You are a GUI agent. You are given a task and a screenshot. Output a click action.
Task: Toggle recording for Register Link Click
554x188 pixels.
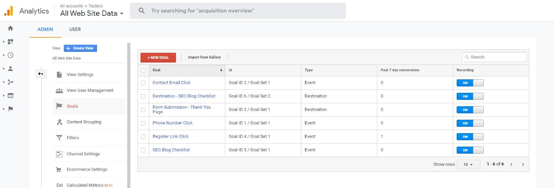[x=470, y=137]
